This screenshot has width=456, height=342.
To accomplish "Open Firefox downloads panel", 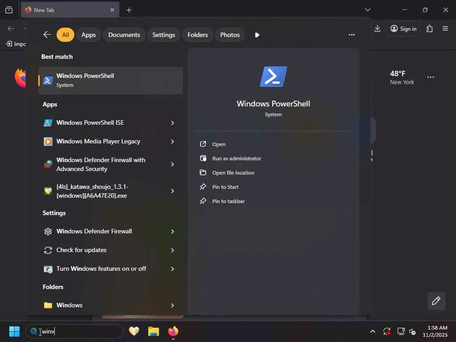I will [x=377, y=28].
